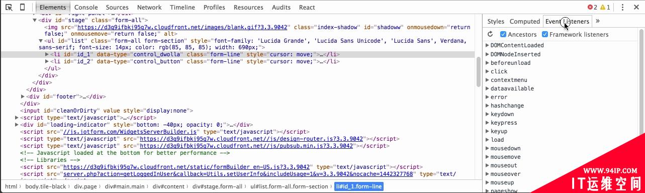Select the Event Listeners sidebar tab

567,21
